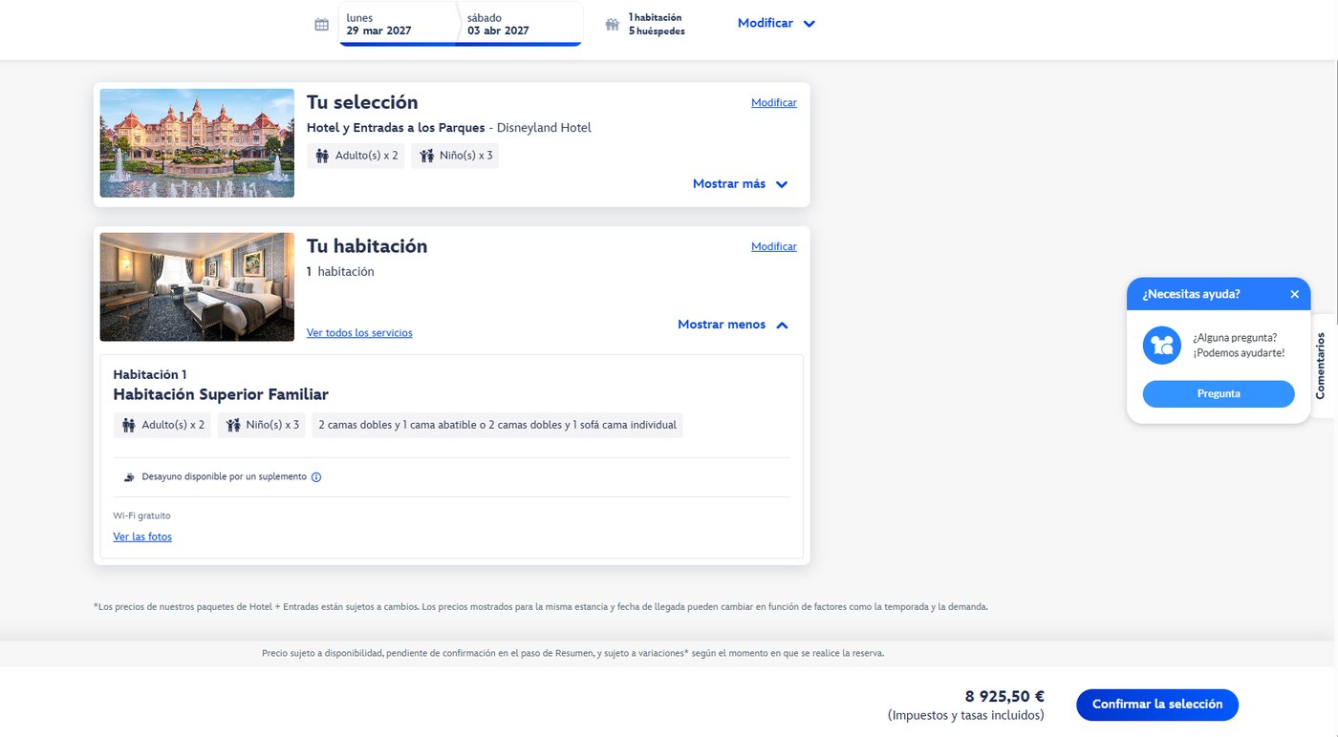Click the Pregunta button
This screenshot has height=737, width=1338.
pyautogui.click(x=1219, y=393)
